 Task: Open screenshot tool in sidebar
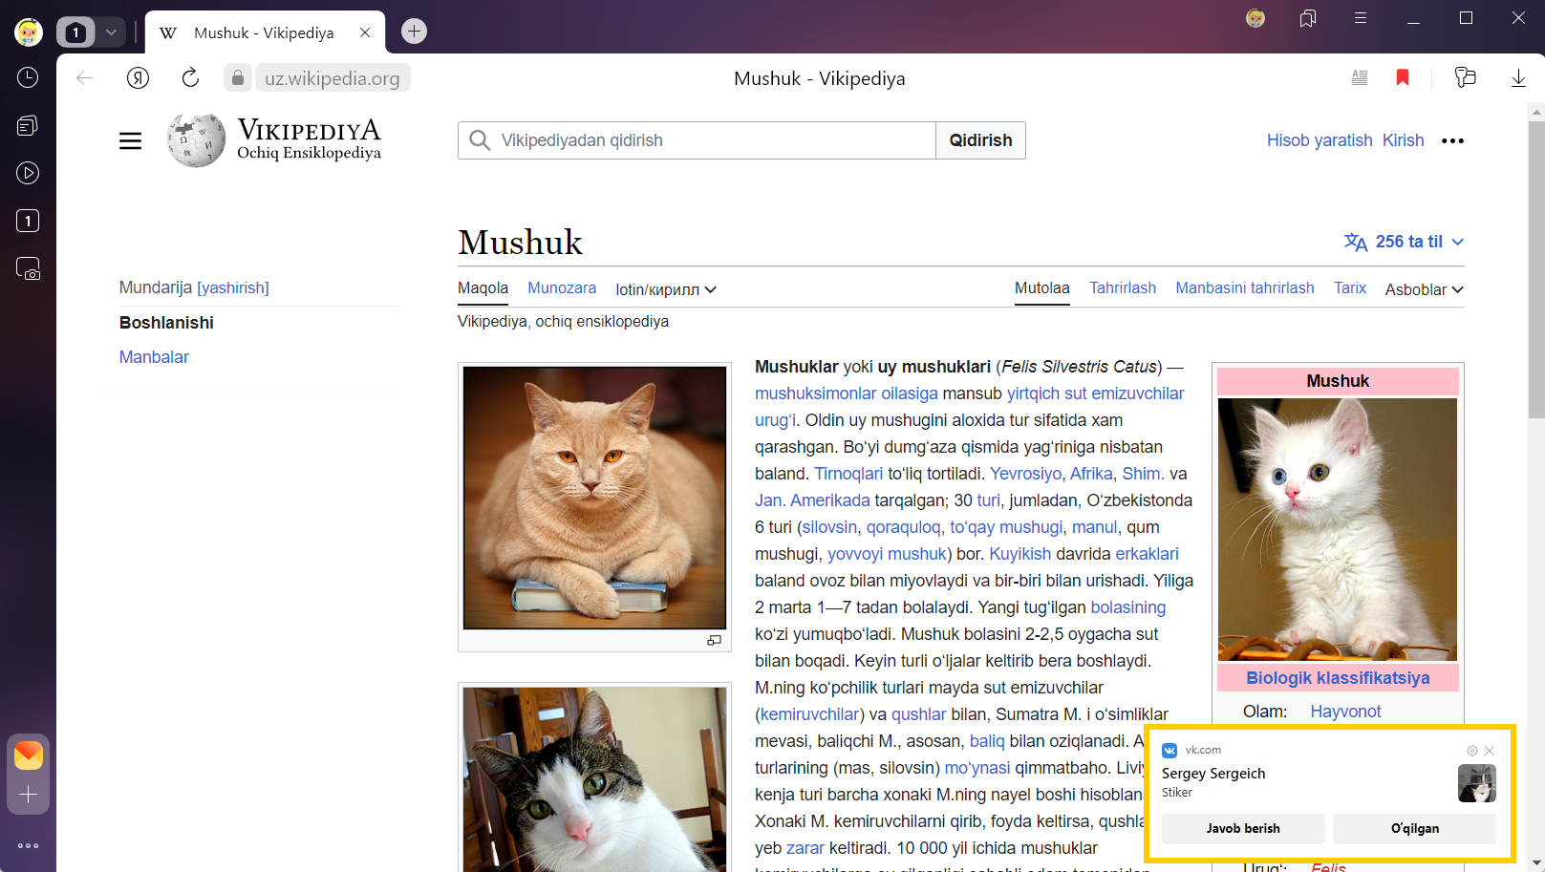pyautogui.click(x=28, y=269)
